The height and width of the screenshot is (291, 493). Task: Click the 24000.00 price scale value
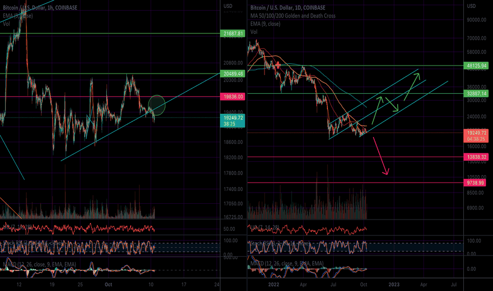tap(477, 117)
